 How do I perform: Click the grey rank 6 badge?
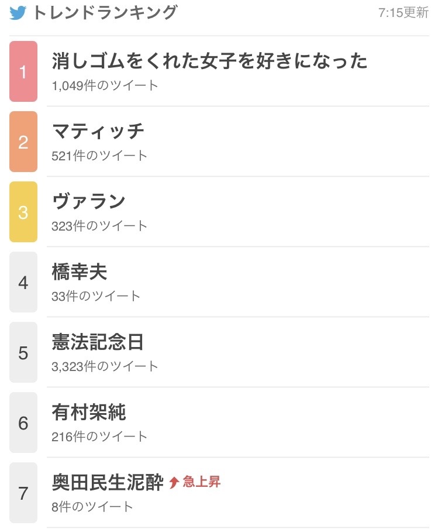pos(23,422)
